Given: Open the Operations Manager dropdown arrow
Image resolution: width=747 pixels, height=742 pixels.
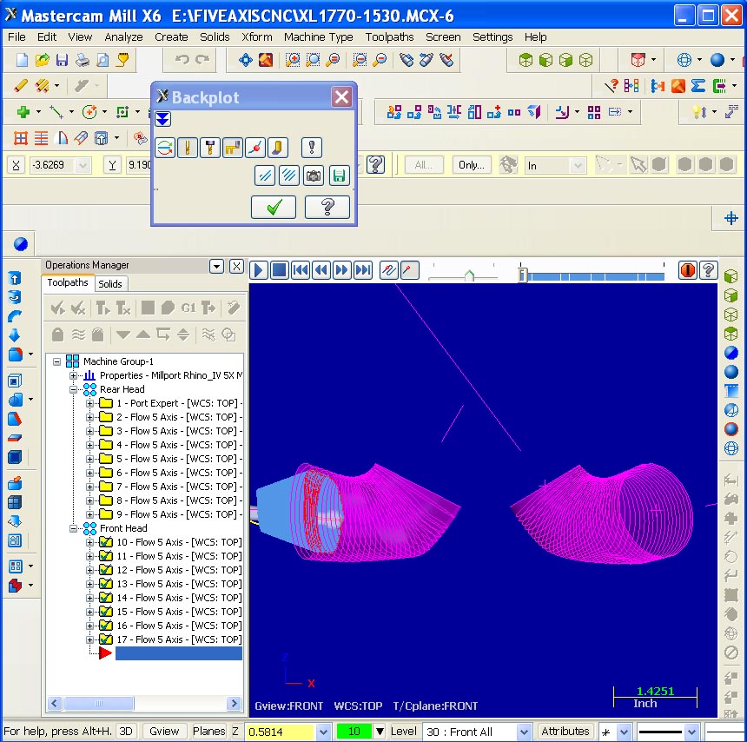Looking at the screenshot, I should point(217,267).
